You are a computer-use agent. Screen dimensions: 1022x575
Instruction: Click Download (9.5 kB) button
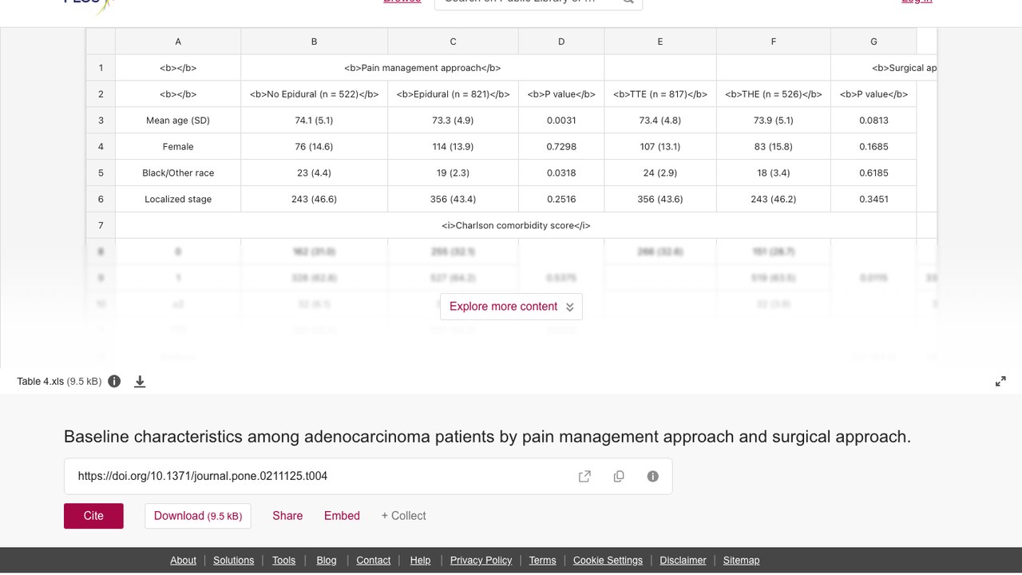198,516
